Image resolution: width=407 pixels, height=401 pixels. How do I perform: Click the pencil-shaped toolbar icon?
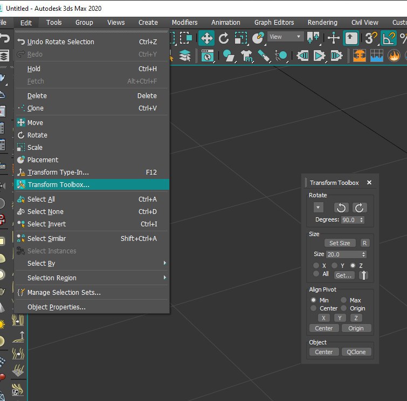(264, 56)
